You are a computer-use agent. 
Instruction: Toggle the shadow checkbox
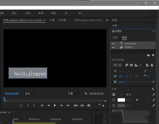pyautogui.click(x=114, y=106)
